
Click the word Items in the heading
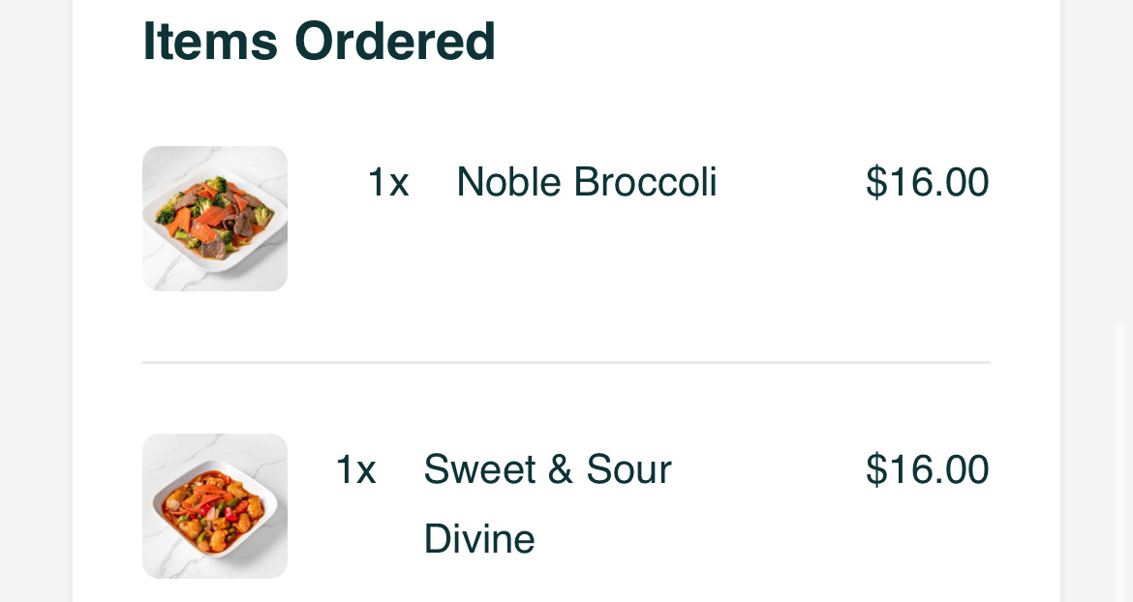pos(210,42)
